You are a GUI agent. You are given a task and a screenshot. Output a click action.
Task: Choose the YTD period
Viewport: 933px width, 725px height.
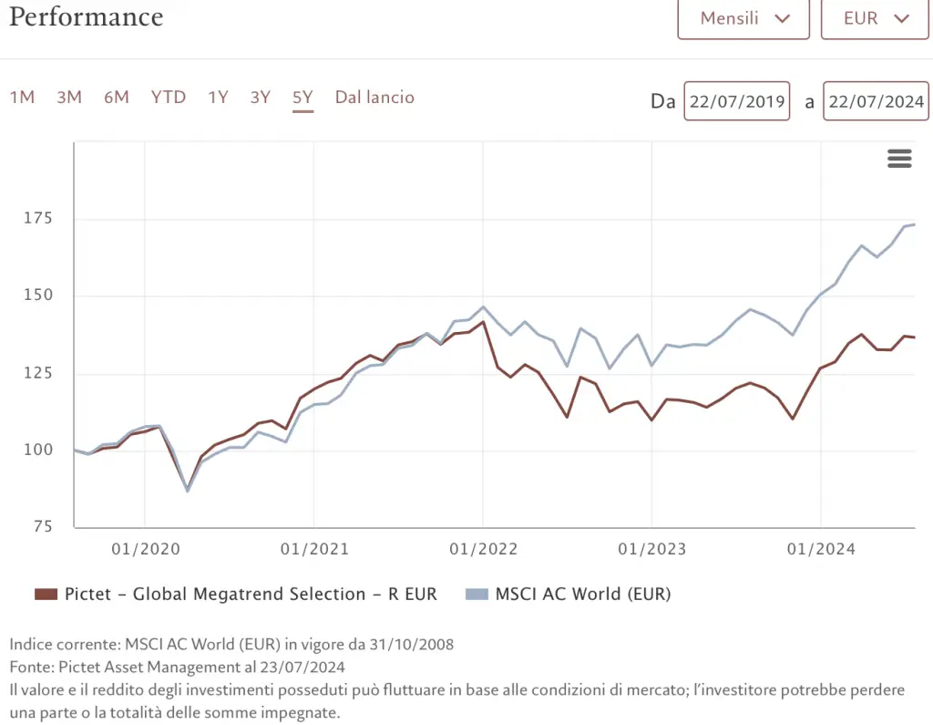pyautogui.click(x=169, y=98)
